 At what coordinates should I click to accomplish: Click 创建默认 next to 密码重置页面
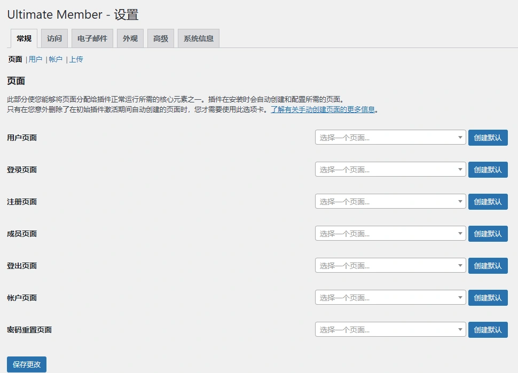tap(488, 329)
